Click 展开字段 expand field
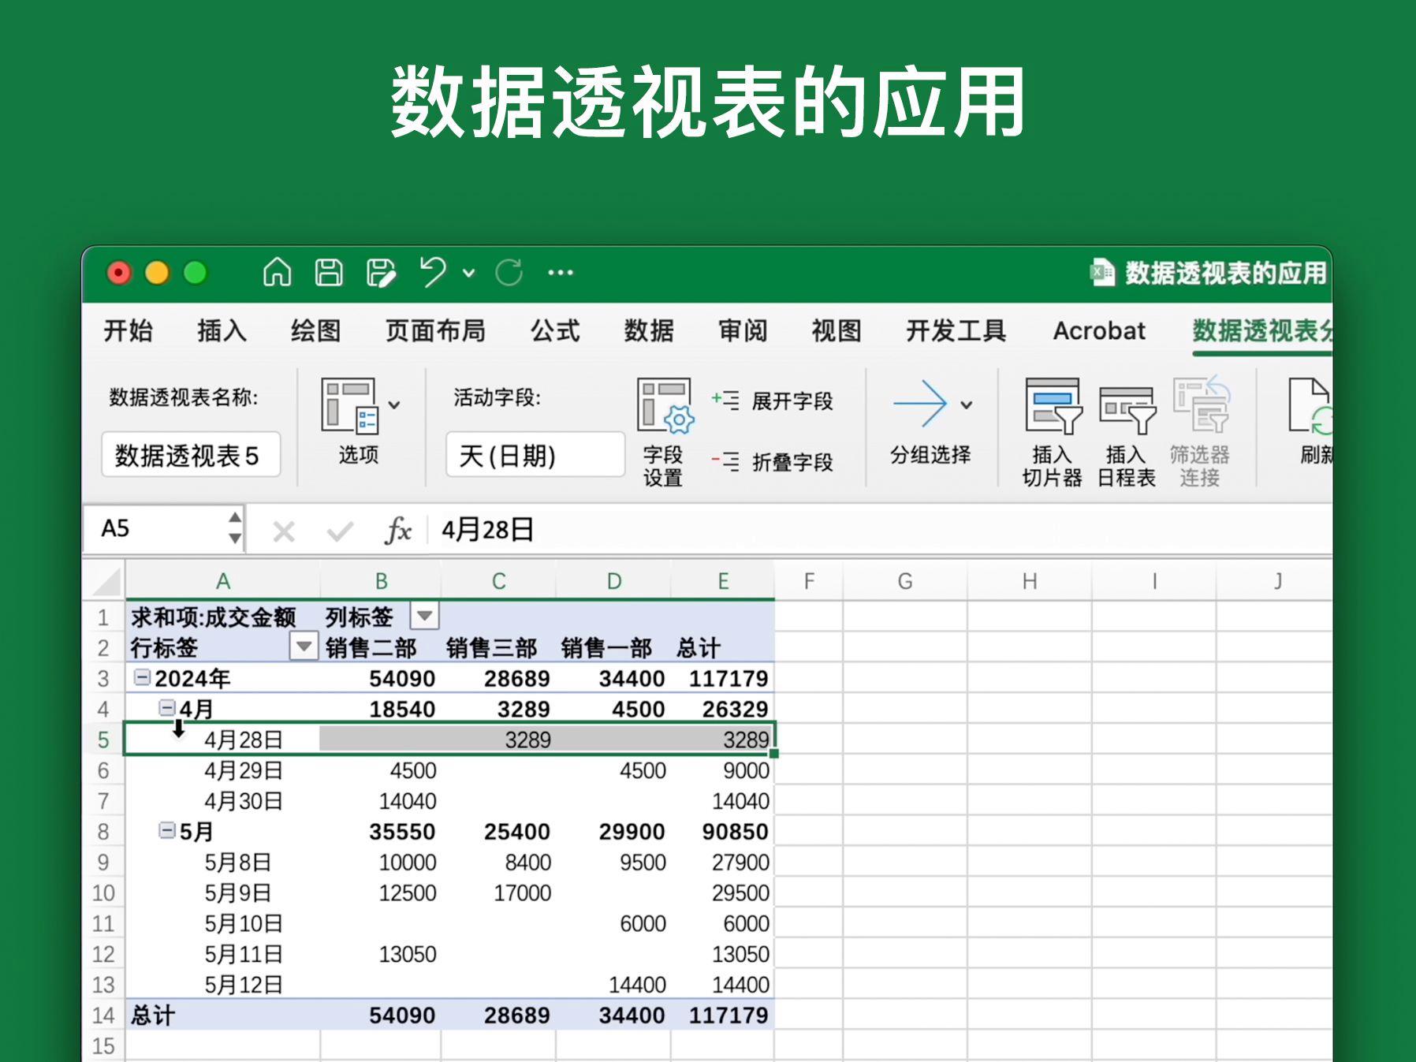This screenshot has width=1416, height=1062. (x=772, y=401)
